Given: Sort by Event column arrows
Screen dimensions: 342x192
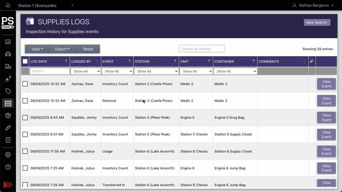Looking at the screenshot, I should coord(129,61).
